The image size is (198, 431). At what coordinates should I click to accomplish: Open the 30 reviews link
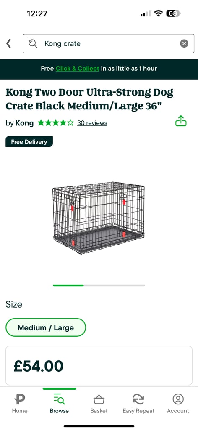pyautogui.click(x=92, y=123)
